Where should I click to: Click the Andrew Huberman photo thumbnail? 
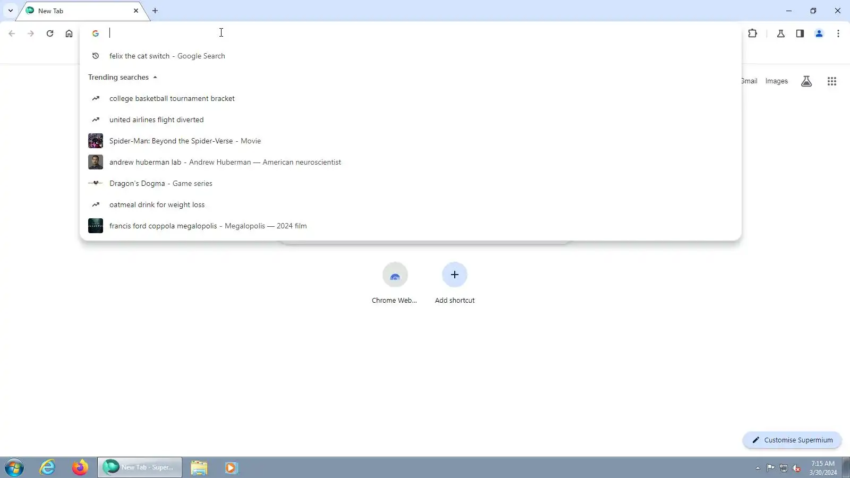pyautogui.click(x=96, y=162)
